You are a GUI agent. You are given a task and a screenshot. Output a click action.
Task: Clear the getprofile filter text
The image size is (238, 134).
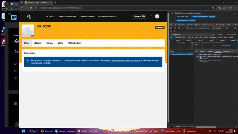pyautogui.click(x=213, y=35)
